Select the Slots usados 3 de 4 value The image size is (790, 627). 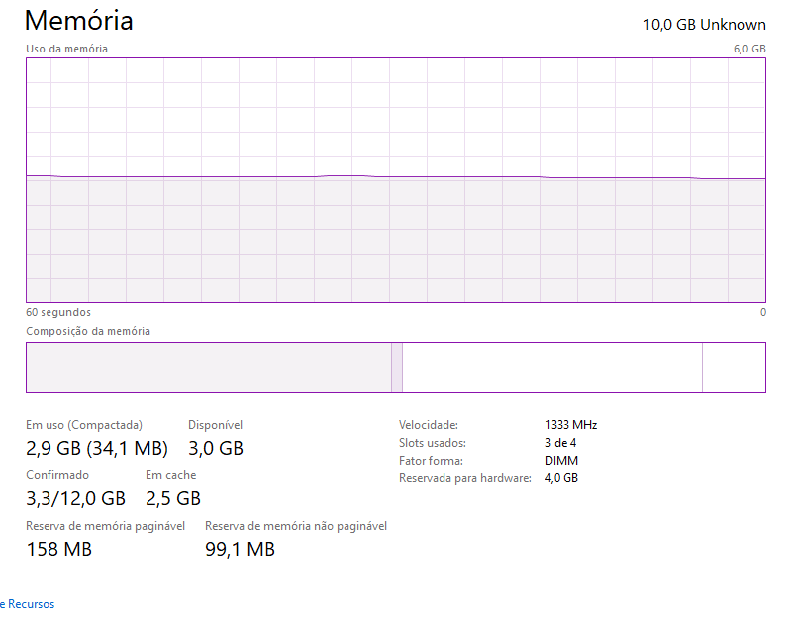560,443
